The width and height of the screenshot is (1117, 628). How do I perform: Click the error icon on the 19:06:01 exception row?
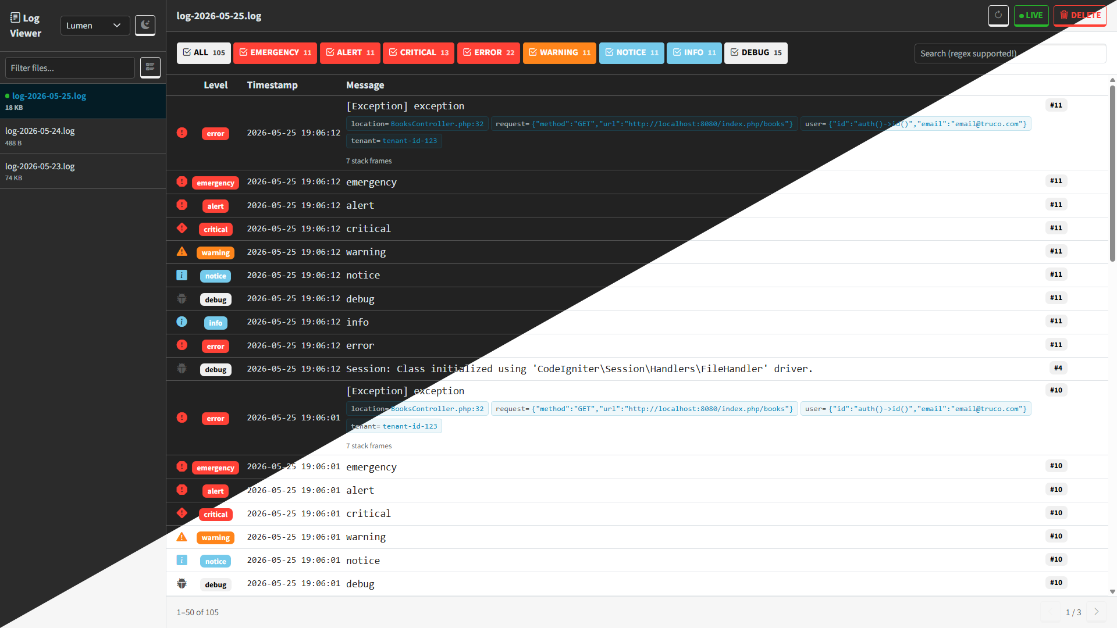point(182,418)
